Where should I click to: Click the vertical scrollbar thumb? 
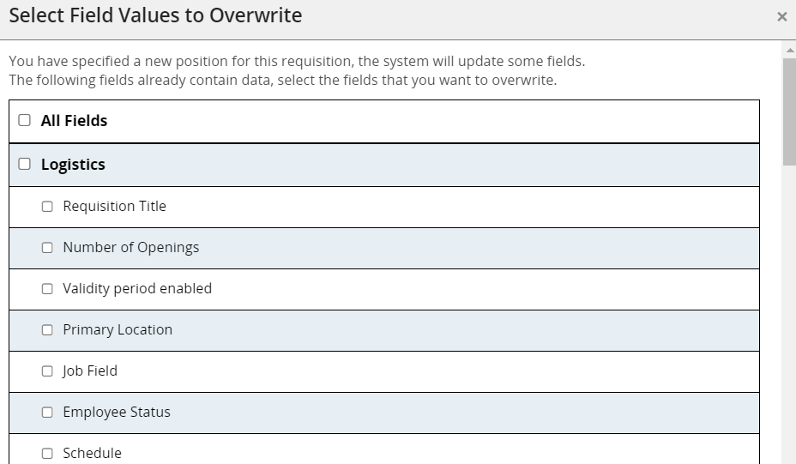pyautogui.click(x=789, y=111)
